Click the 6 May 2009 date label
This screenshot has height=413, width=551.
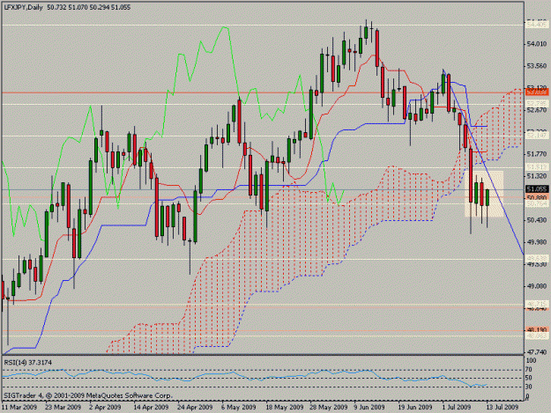click(x=239, y=407)
